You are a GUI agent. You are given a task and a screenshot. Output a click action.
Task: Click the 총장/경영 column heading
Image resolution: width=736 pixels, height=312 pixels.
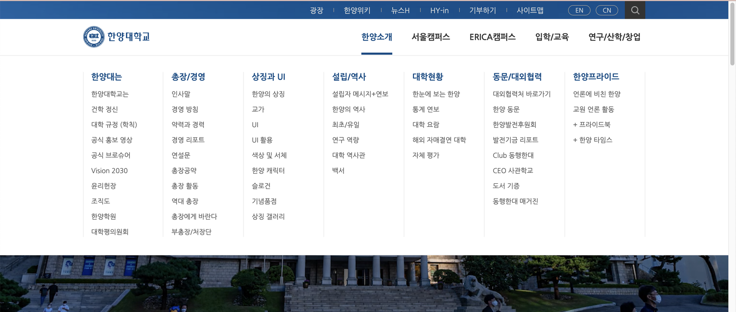188,77
